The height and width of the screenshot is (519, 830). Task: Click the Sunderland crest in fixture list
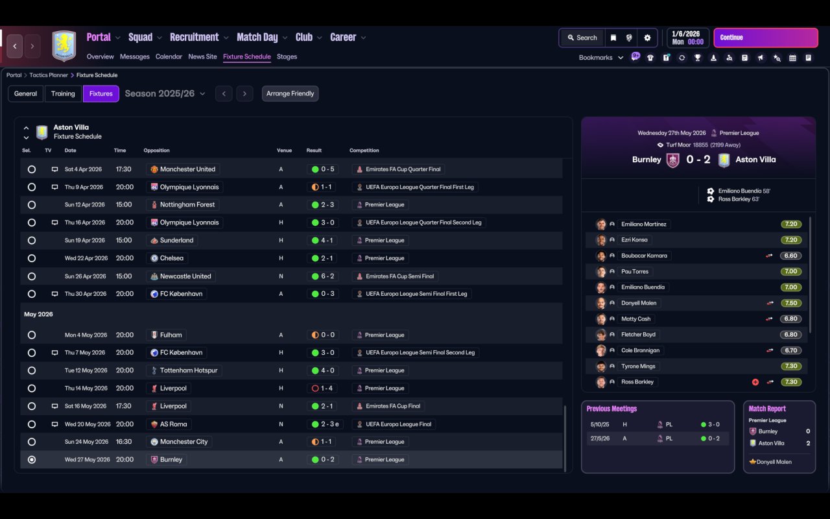tap(154, 241)
